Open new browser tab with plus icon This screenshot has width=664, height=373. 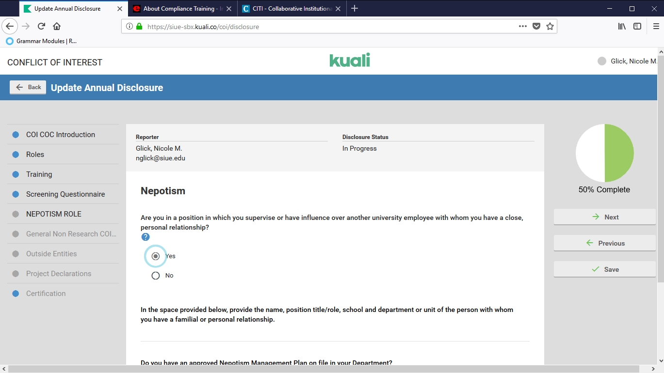coord(355,8)
